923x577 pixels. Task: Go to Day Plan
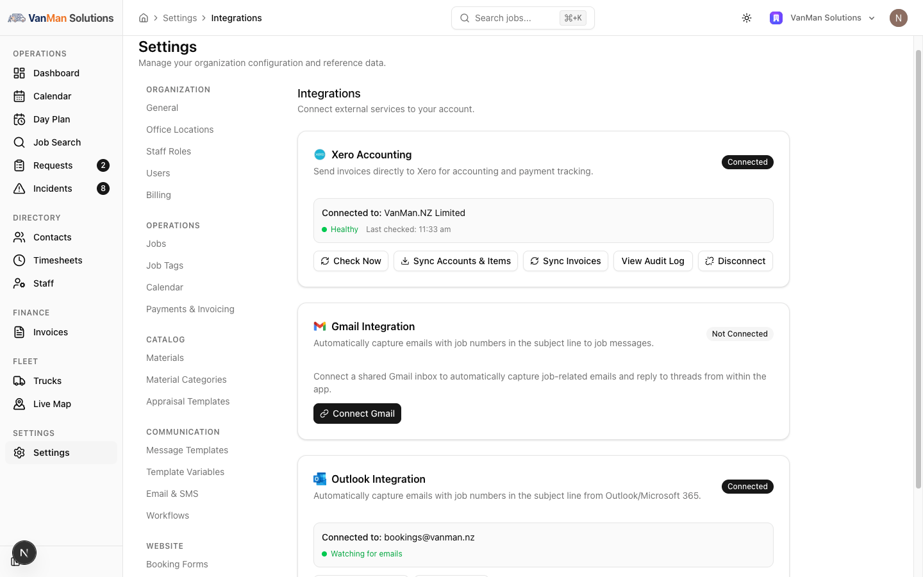(61, 119)
